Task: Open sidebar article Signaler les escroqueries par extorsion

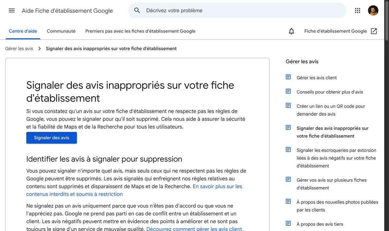Action: [x=336, y=158]
